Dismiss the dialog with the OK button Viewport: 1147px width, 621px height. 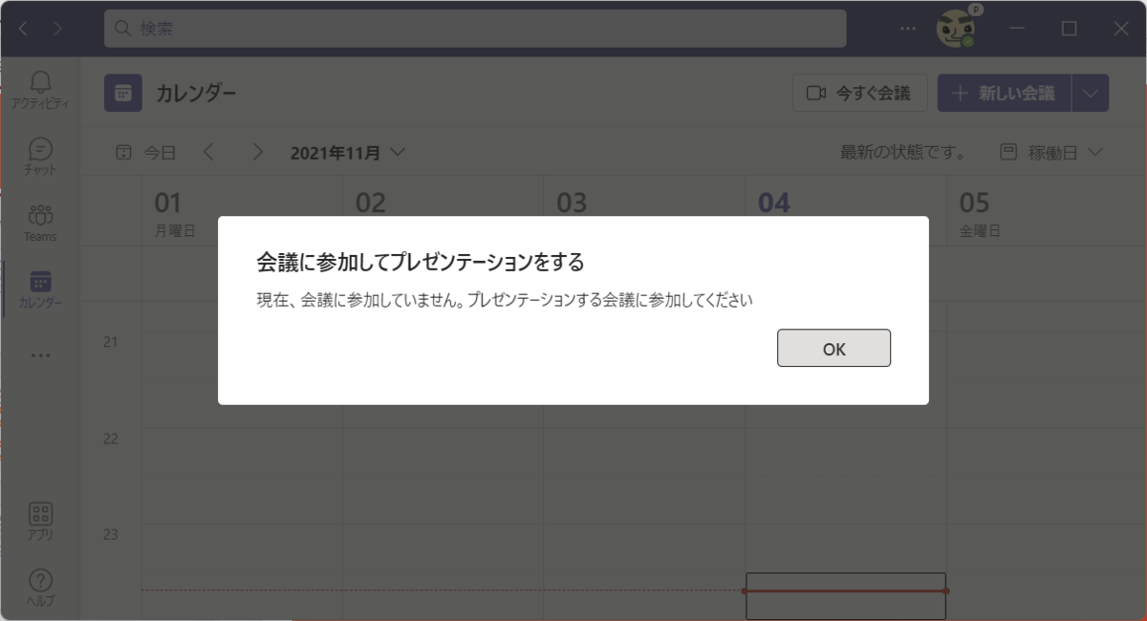(x=833, y=348)
